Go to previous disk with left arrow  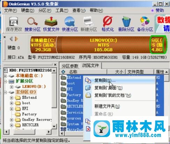point(11,39)
